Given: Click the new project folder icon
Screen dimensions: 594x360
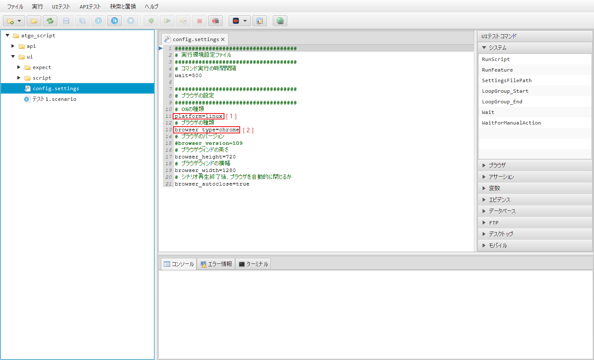Looking at the screenshot, I should [11, 21].
